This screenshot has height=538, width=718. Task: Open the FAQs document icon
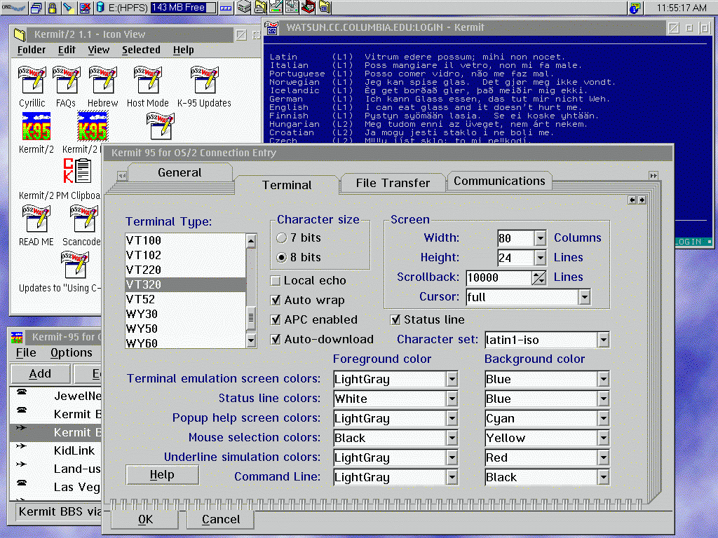pos(66,81)
